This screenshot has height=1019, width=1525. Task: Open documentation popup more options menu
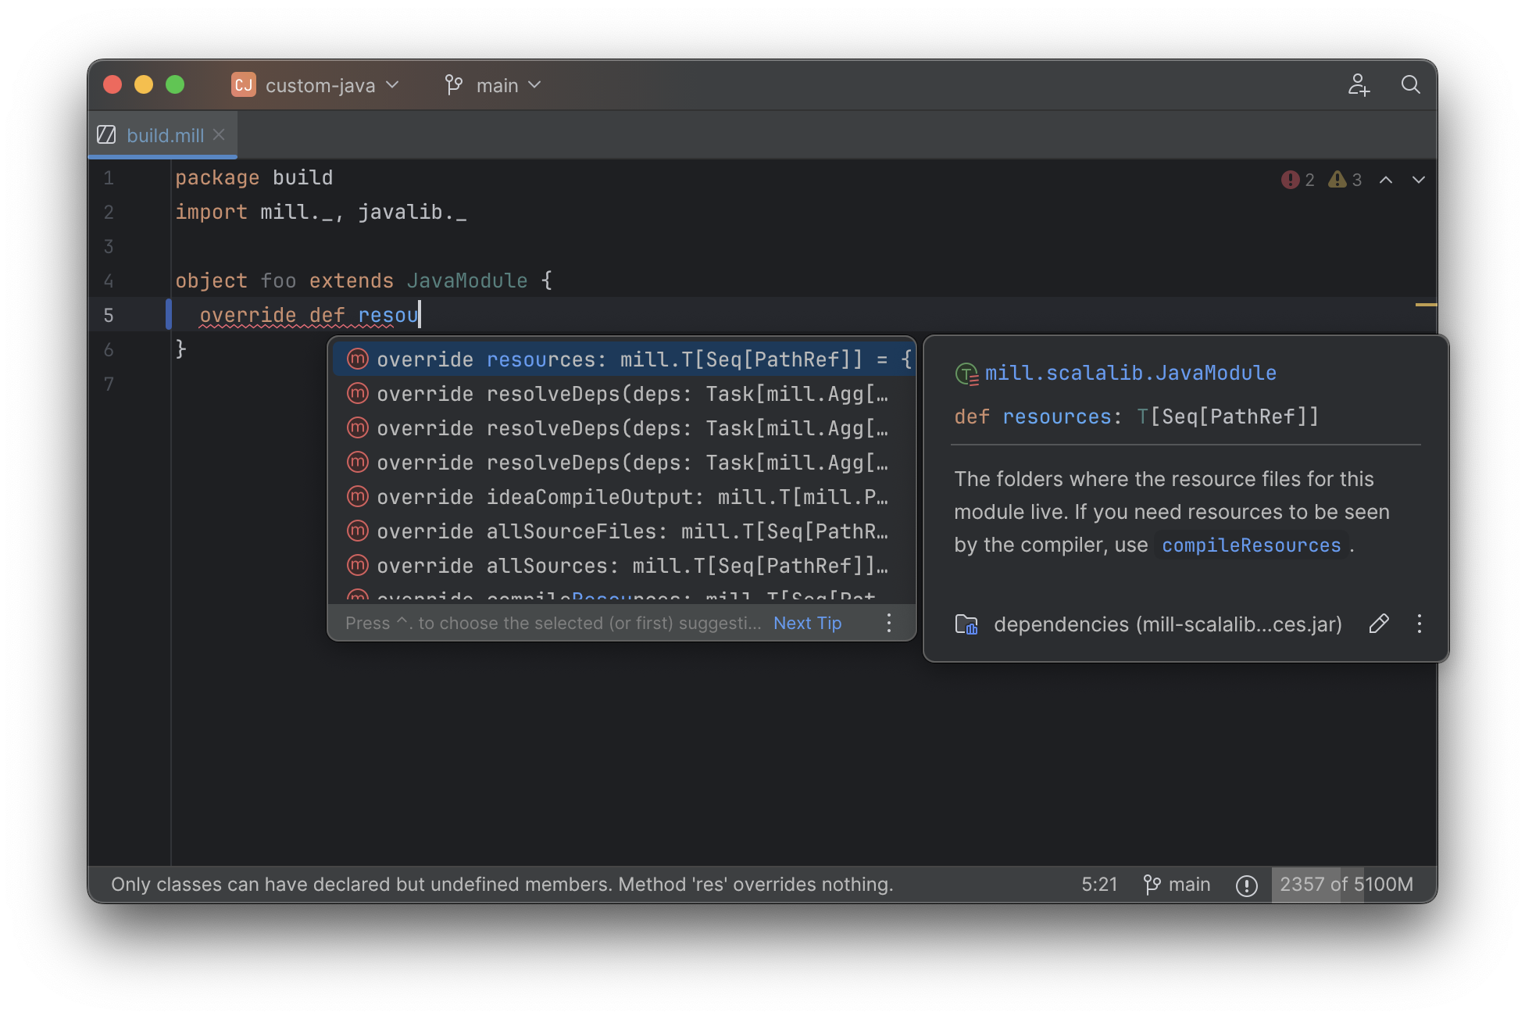tap(1420, 624)
